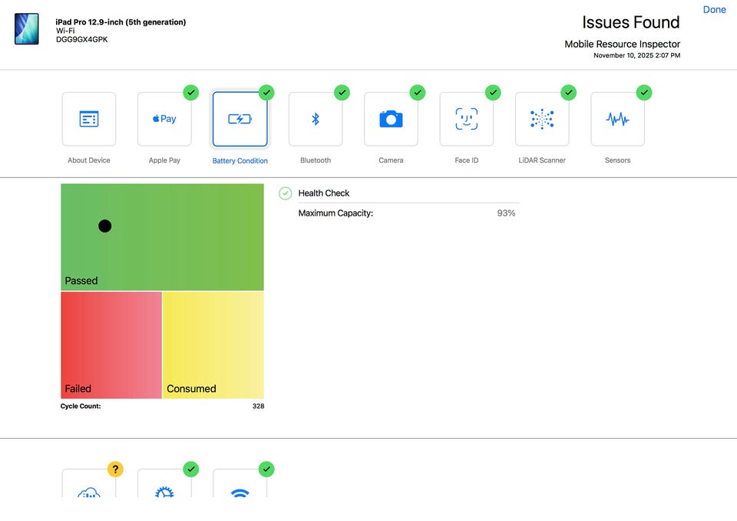Click the yellow Consumed region
737x521 pixels.
pos(213,345)
